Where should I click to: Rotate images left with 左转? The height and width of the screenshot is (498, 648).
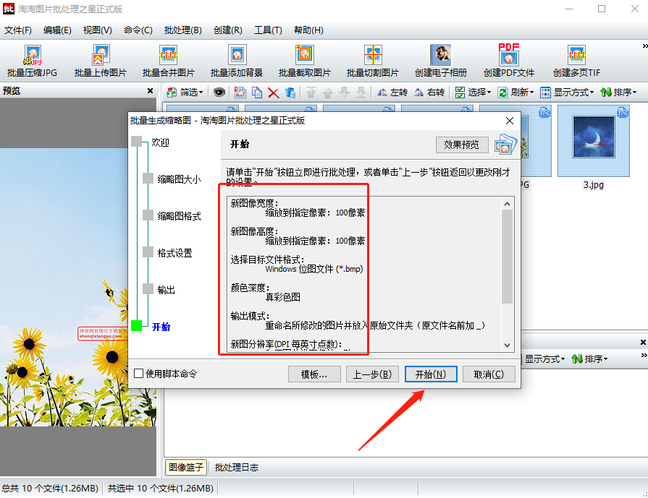pos(392,93)
